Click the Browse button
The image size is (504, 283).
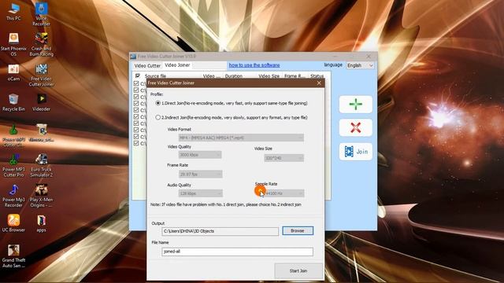(298, 230)
